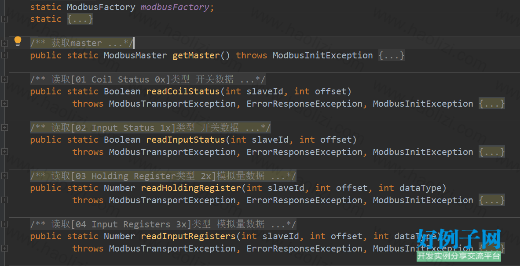This screenshot has height=266, width=520.
Task: Click dataType parameter in readHoldingRegister signature
Action: click(x=421, y=188)
